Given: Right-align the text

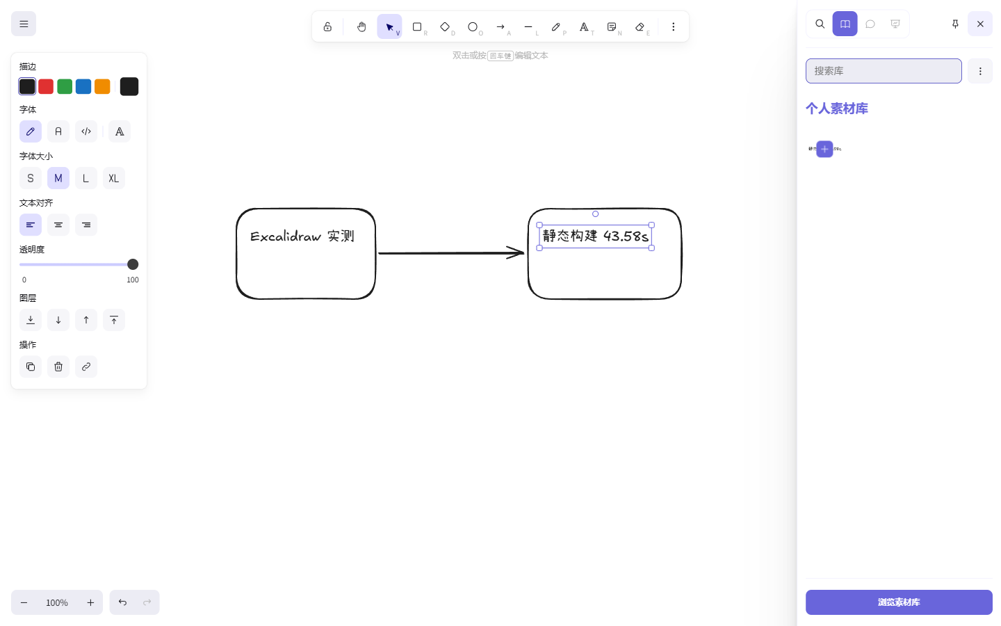Looking at the screenshot, I should click(86, 225).
